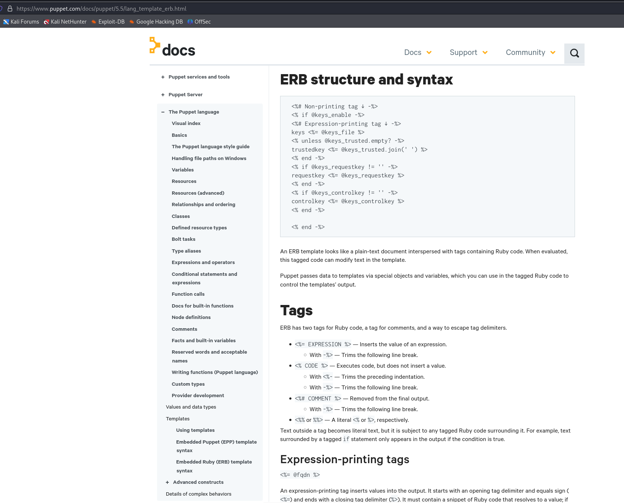Open Bolt tasks page

[184, 239]
